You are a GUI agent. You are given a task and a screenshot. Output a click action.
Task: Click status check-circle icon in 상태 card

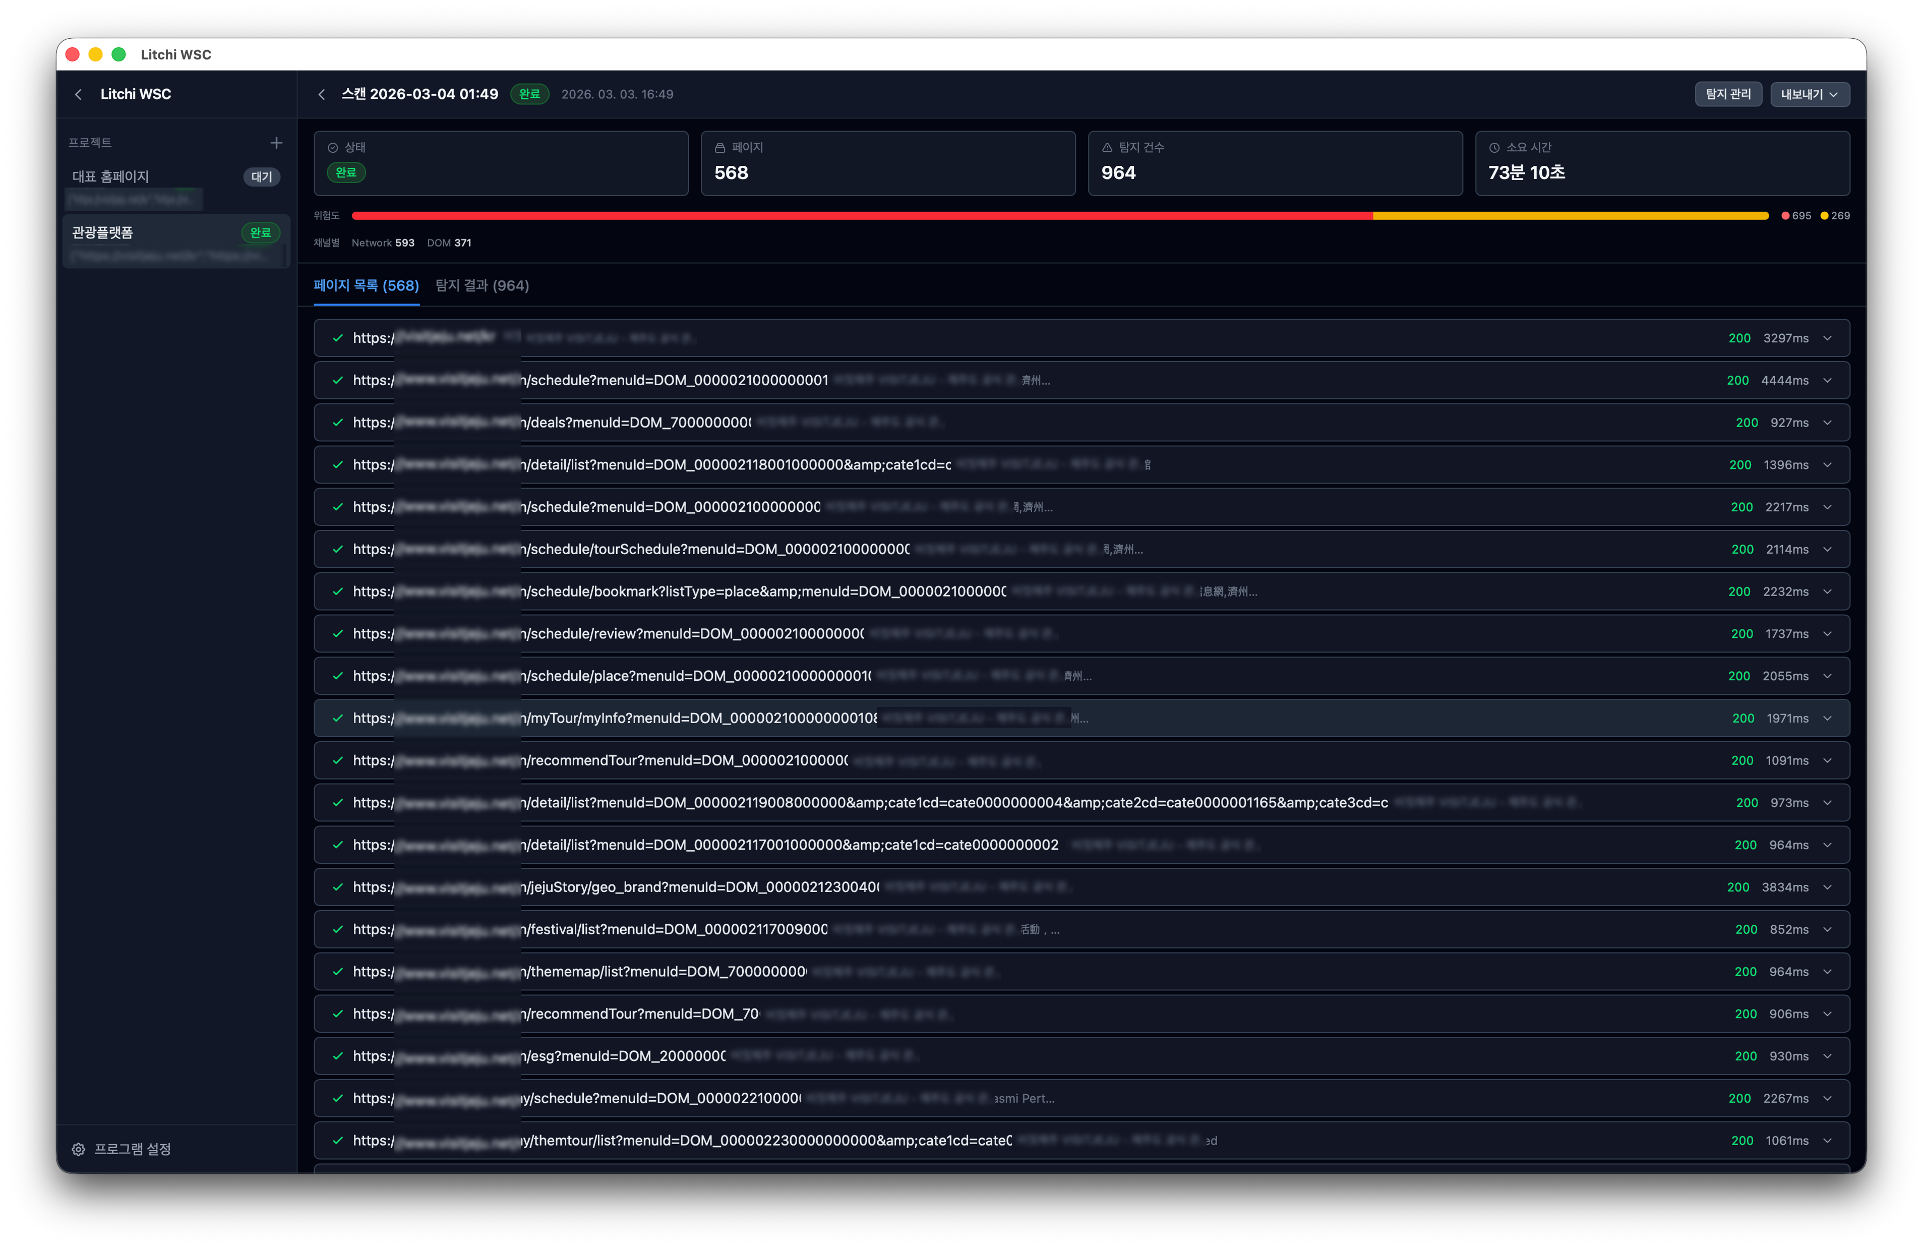(x=332, y=147)
